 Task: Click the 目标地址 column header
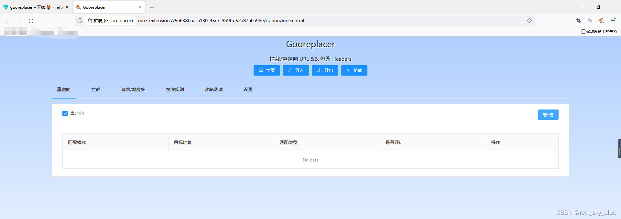tap(221, 142)
